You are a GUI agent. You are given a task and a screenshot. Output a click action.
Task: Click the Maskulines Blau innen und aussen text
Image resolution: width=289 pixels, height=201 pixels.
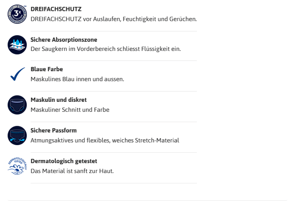tap(77, 79)
